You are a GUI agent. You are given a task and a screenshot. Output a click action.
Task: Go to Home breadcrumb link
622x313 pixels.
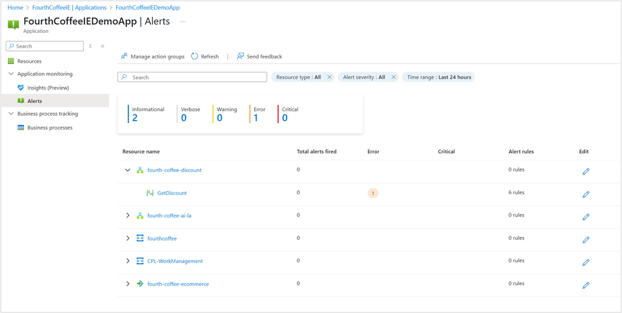click(x=15, y=8)
